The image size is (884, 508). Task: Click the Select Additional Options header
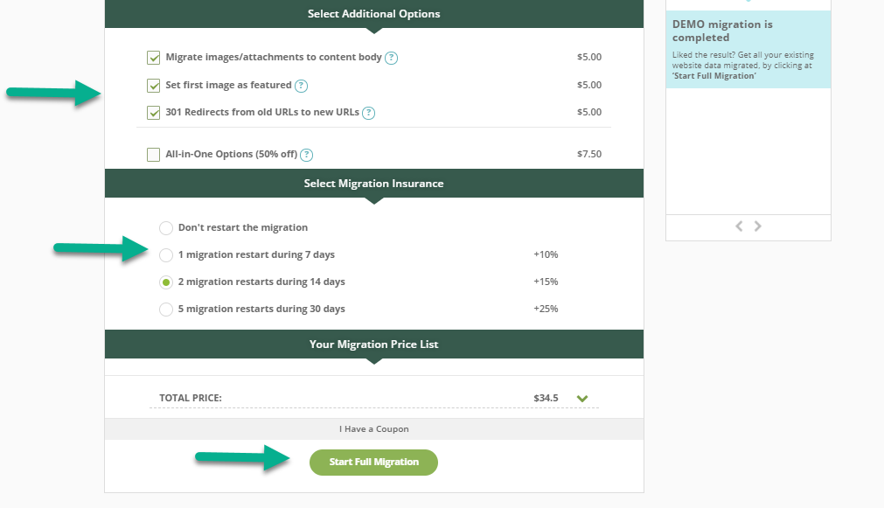373,13
